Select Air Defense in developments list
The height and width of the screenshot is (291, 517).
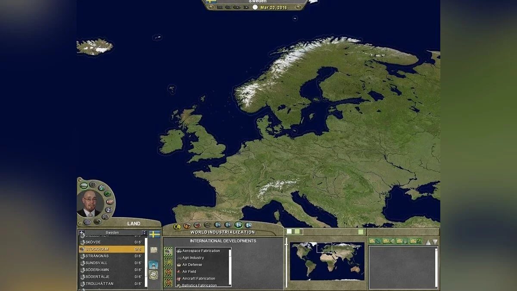coord(202,265)
